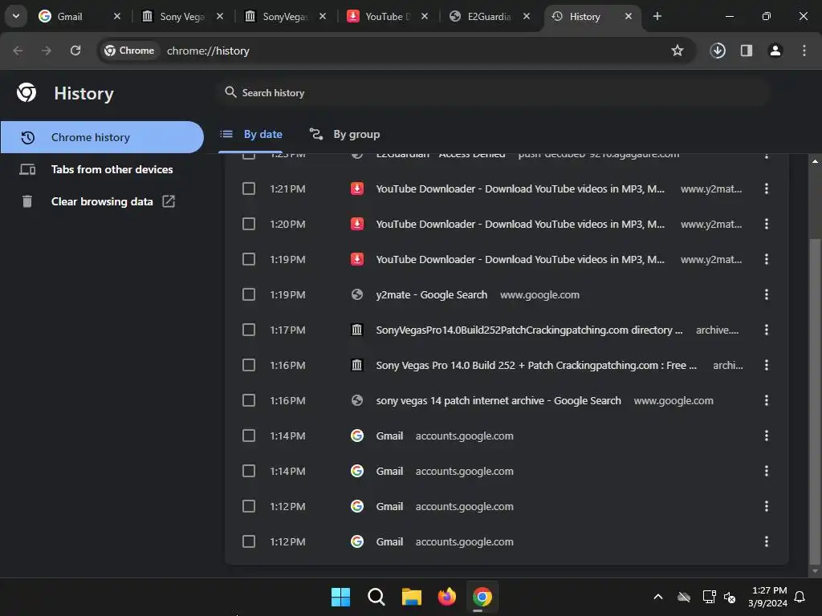Open Windows Search from the taskbar
This screenshot has height=616, width=822.
(376, 597)
